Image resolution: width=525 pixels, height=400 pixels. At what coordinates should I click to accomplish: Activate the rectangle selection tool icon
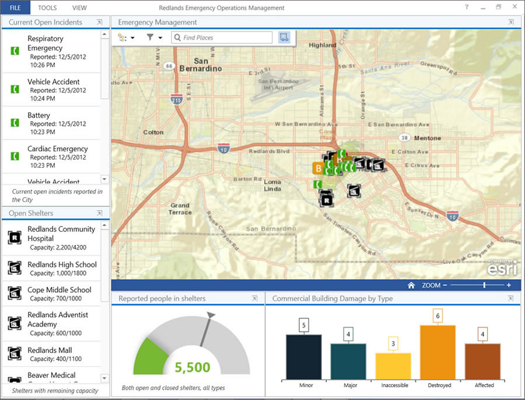click(284, 37)
